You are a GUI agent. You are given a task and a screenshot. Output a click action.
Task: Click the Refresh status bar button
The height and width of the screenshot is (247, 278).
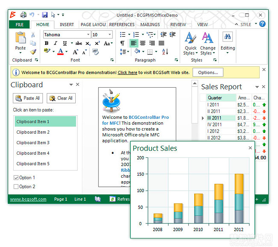[x=120, y=199]
